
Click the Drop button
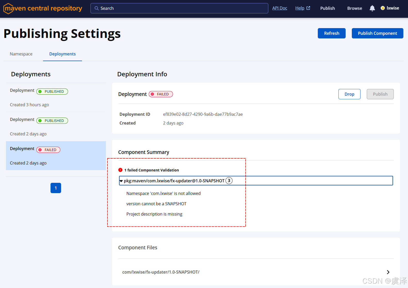click(349, 94)
